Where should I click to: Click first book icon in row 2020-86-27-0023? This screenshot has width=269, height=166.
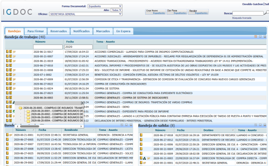click(7, 93)
